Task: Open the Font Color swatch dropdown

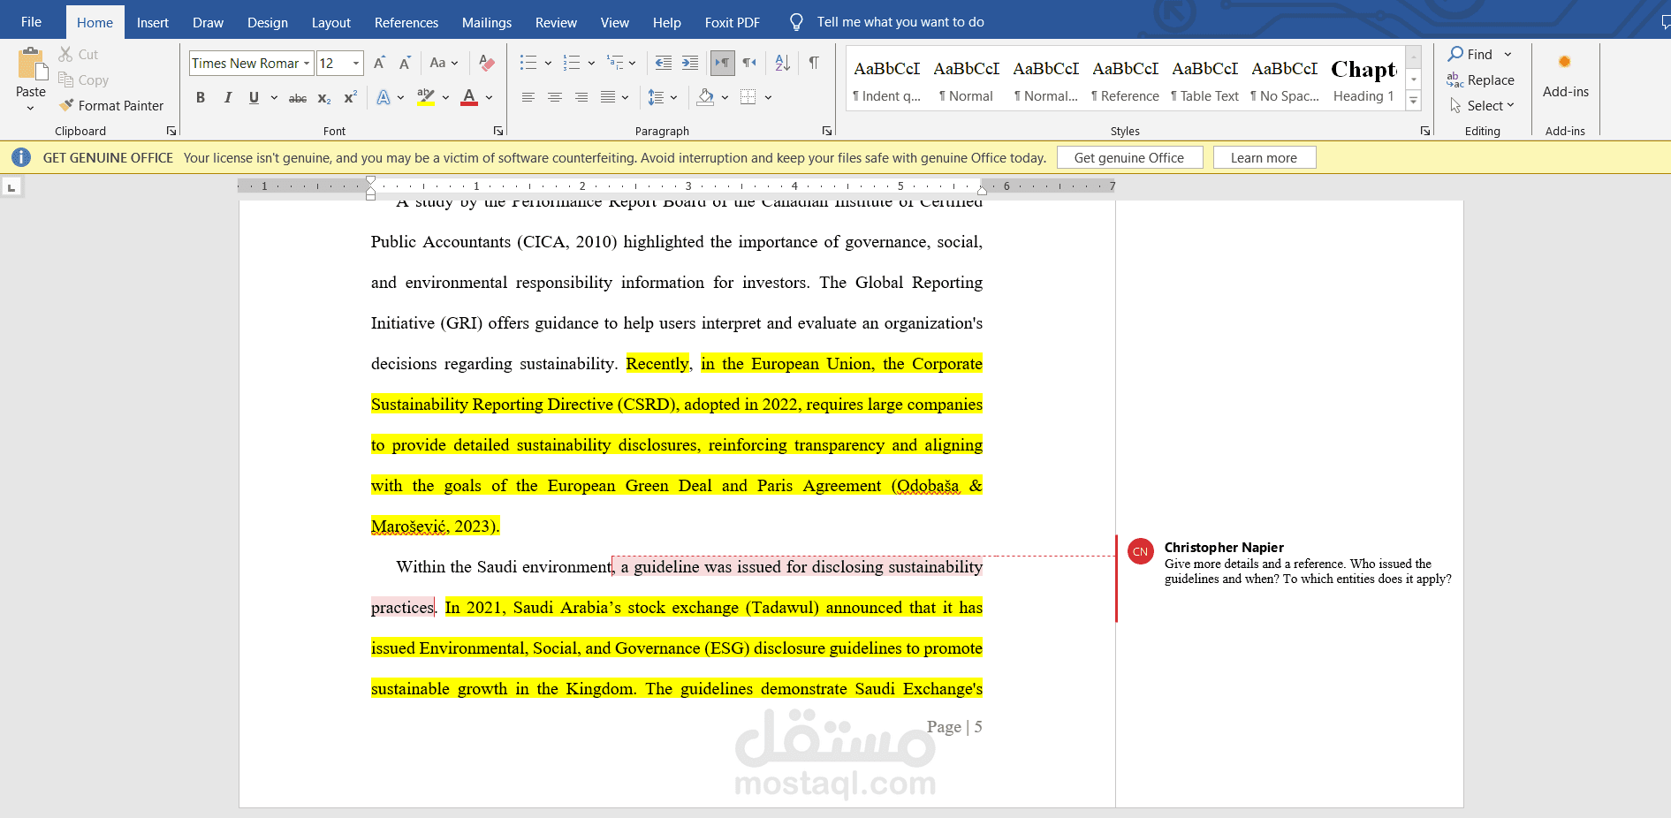Action: coord(489,97)
